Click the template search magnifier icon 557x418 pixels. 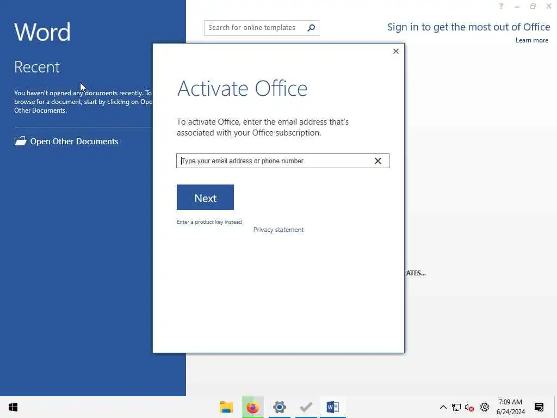(311, 28)
